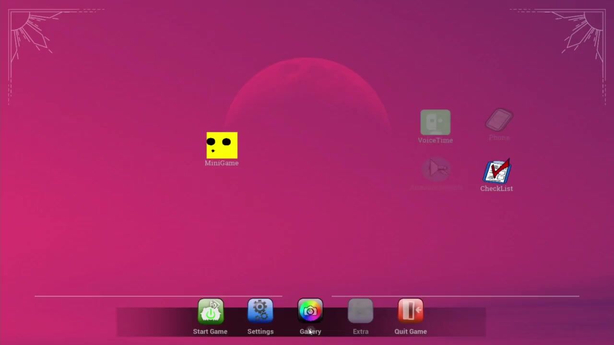The image size is (614, 345).
Task: Choose the Gallery label in dock
Action: coord(310,332)
